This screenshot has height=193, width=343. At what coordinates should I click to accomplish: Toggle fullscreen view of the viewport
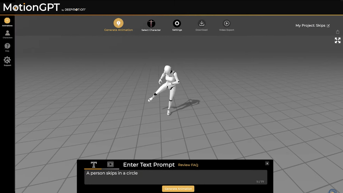[338, 40]
